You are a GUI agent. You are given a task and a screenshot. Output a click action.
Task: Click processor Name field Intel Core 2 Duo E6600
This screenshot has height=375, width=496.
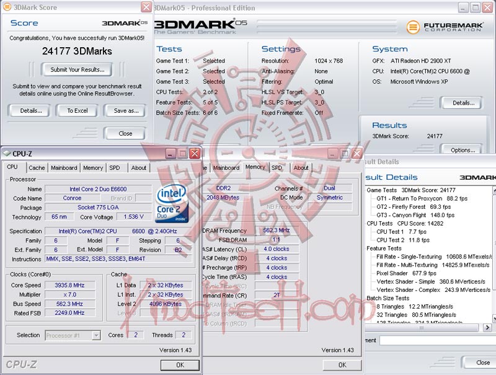coord(98,189)
